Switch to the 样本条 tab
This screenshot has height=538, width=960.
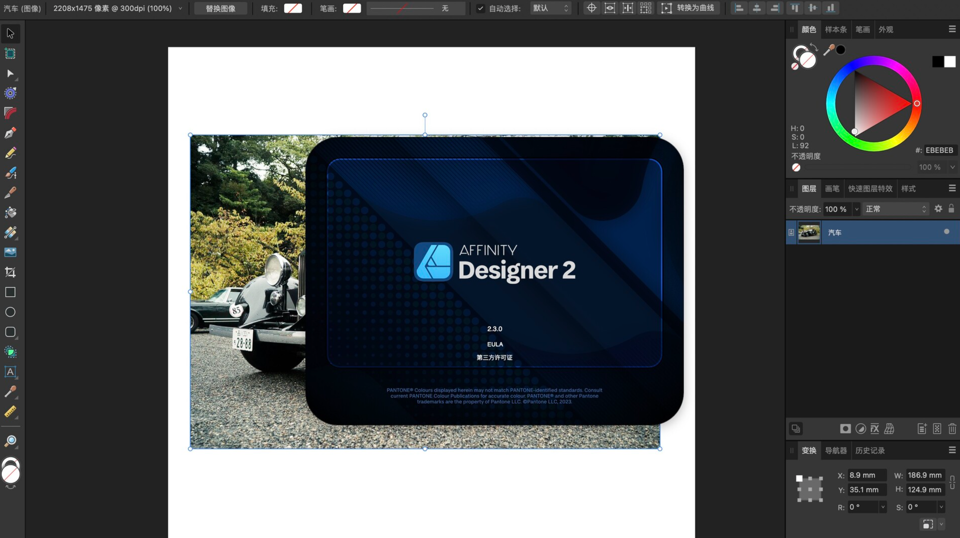pos(836,29)
